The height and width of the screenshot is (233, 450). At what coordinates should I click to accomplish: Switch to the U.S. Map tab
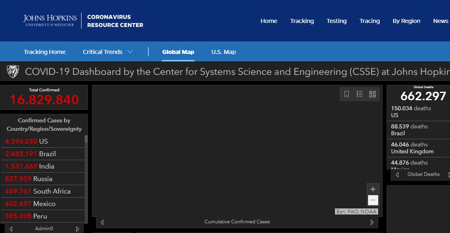[224, 52]
